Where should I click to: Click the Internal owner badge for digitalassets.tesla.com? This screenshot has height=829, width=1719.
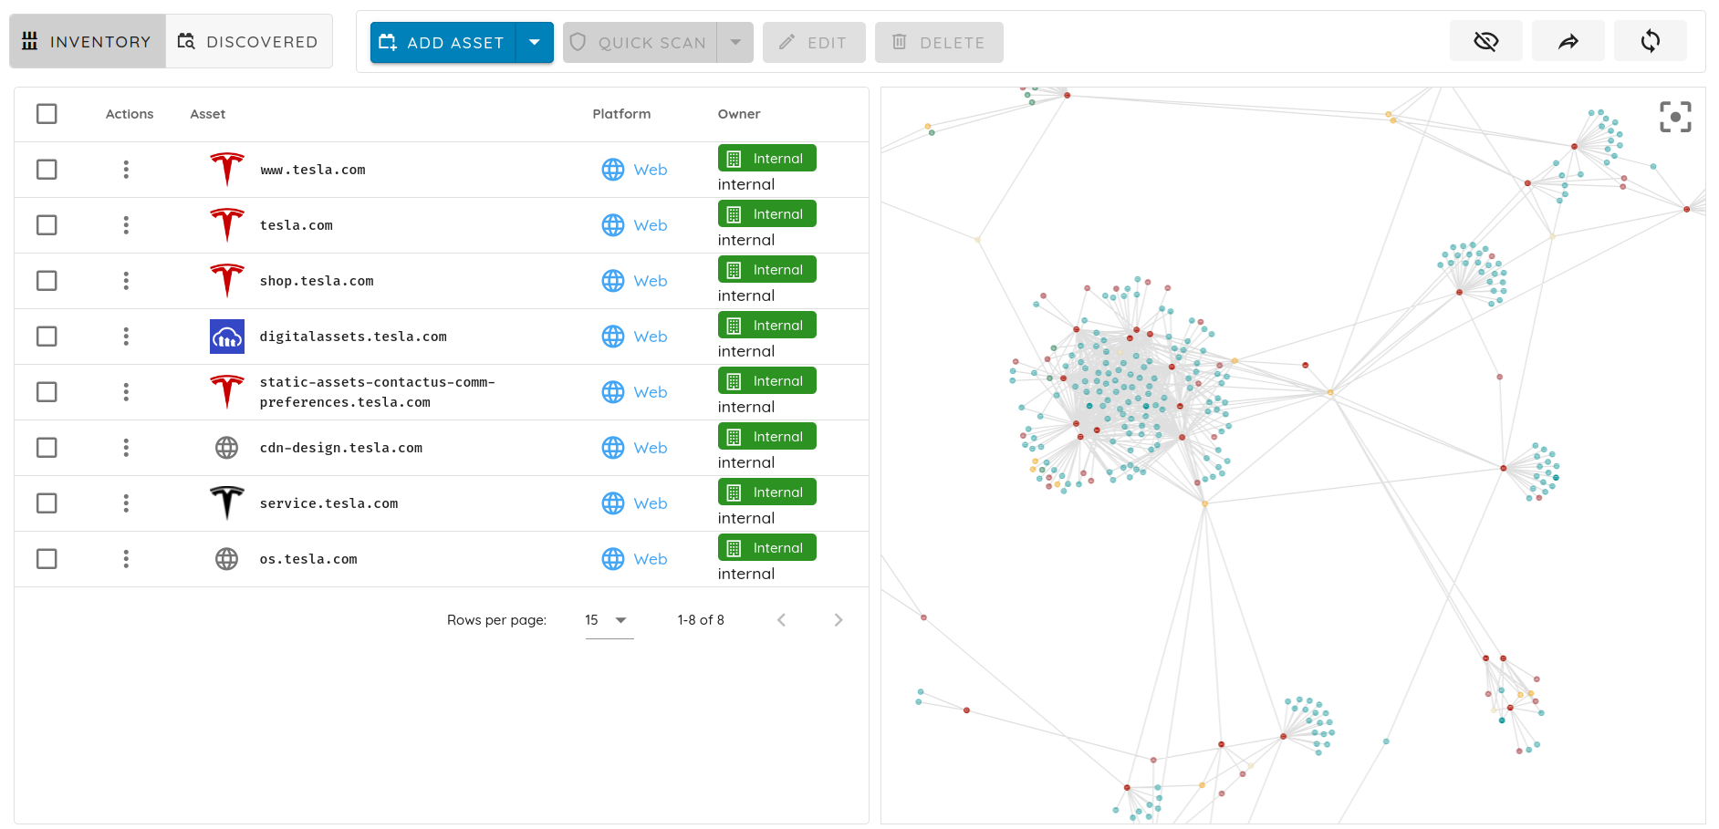[x=767, y=326]
